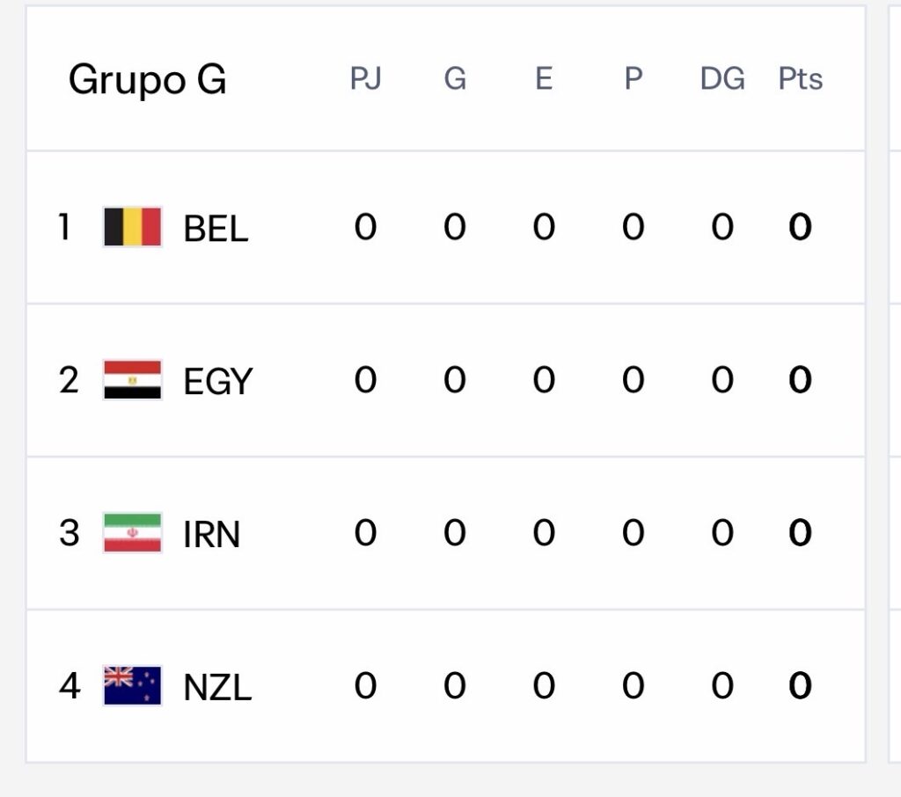Click the Egypt flag icon
This screenshot has width=901, height=797.
[132, 380]
